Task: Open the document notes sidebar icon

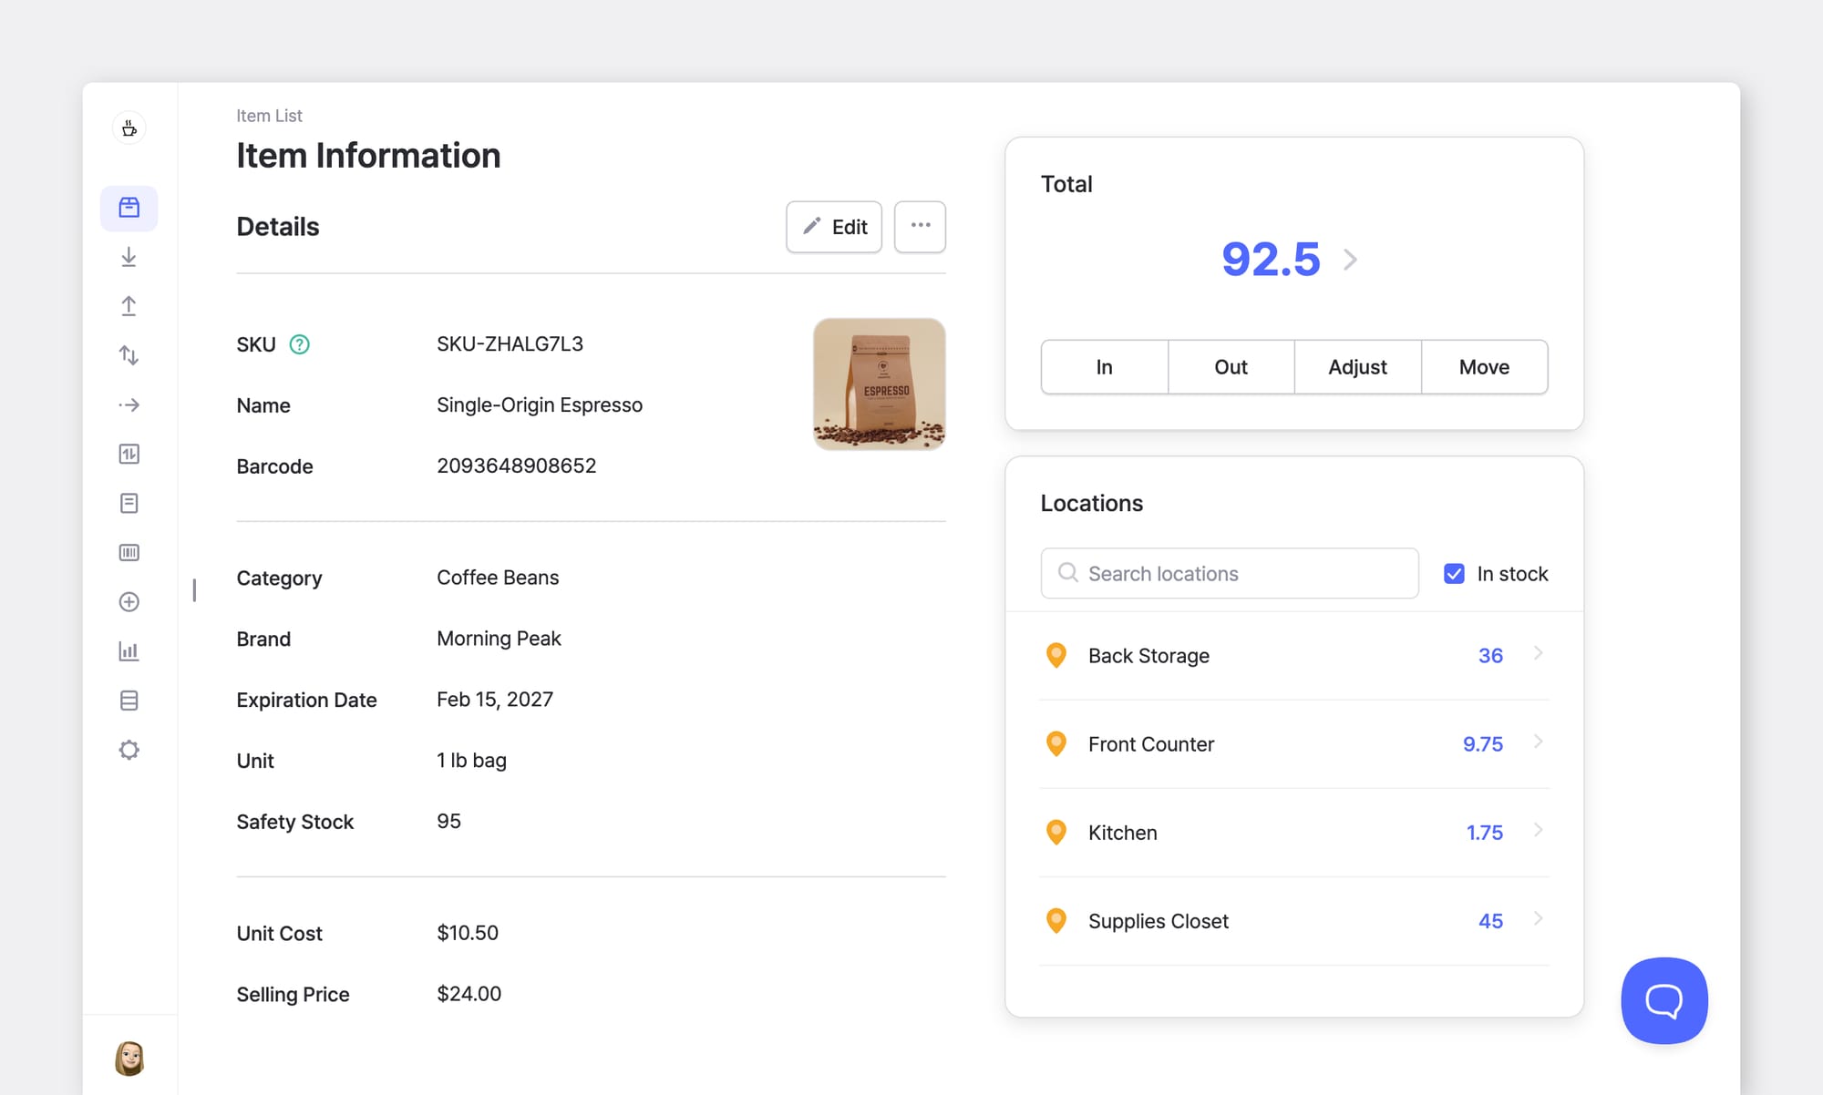Action: 129,503
